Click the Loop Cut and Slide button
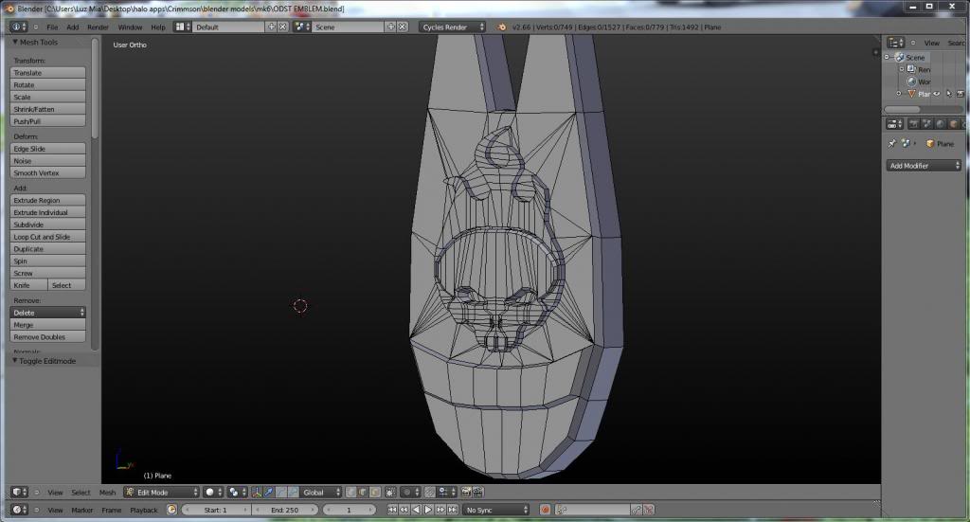 (47, 237)
